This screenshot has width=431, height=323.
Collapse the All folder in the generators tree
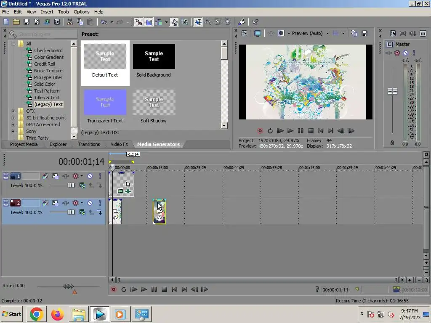coord(13,44)
